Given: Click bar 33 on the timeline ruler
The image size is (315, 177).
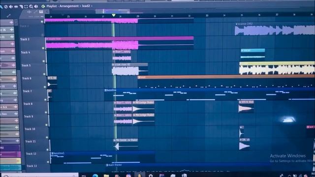Looking at the screenshot, I should click(207, 15).
